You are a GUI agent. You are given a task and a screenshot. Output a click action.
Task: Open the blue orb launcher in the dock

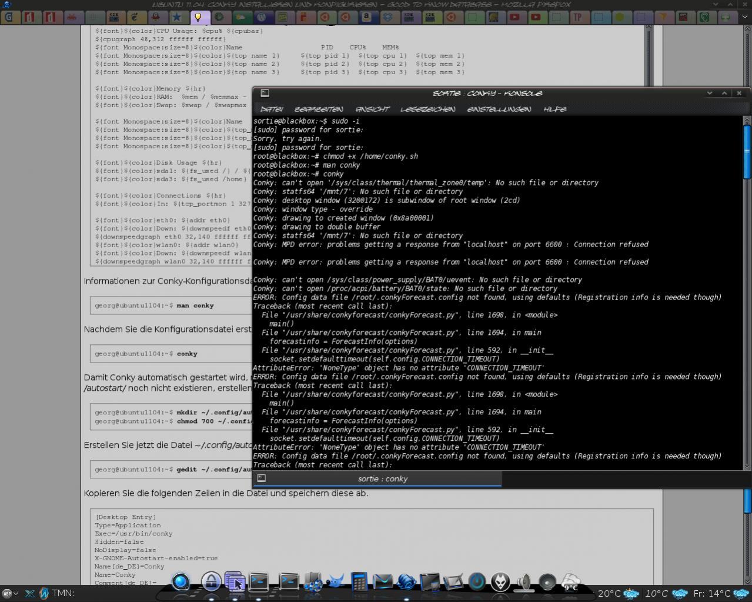(181, 582)
